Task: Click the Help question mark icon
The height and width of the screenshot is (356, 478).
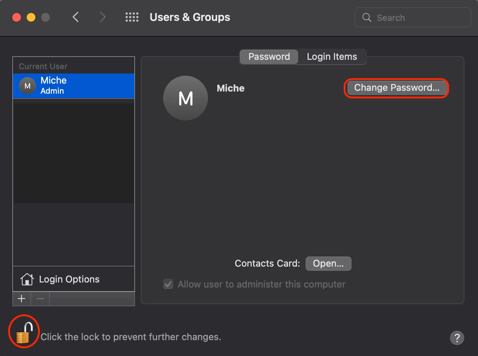Action: (x=457, y=338)
